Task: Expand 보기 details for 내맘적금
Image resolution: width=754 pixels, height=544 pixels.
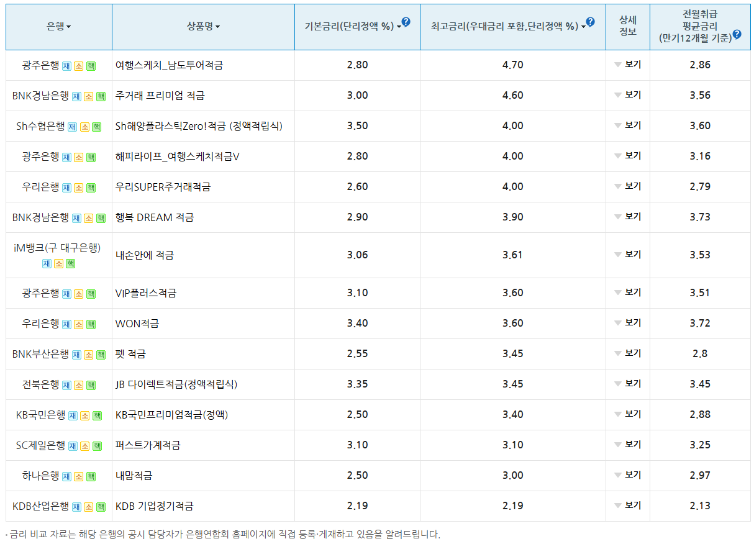Action: point(628,475)
